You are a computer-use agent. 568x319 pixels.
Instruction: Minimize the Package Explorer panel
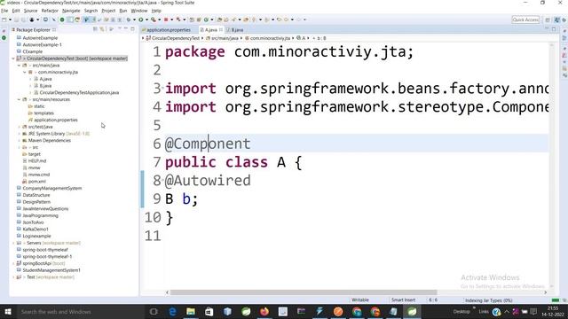[x=126, y=29]
